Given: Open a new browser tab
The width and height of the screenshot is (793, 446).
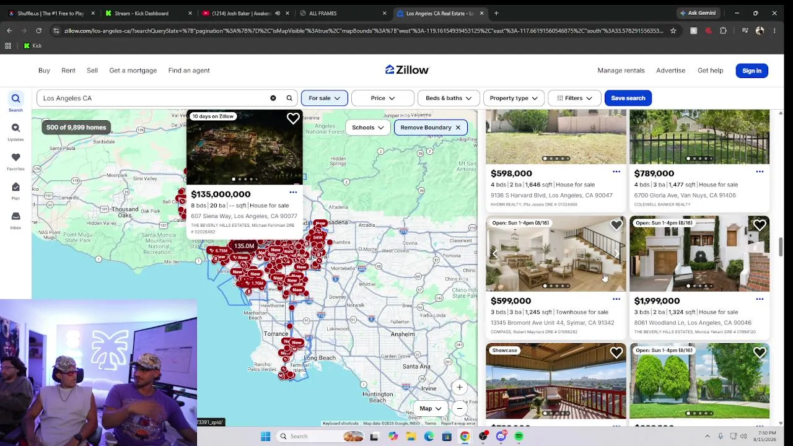Looking at the screenshot, I should tap(496, 13).
